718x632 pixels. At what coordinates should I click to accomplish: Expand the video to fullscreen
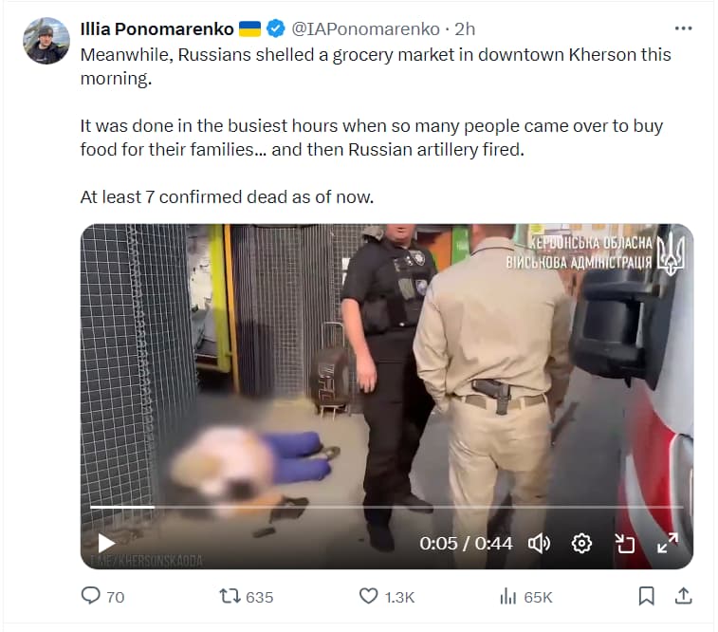click(668, 543)
